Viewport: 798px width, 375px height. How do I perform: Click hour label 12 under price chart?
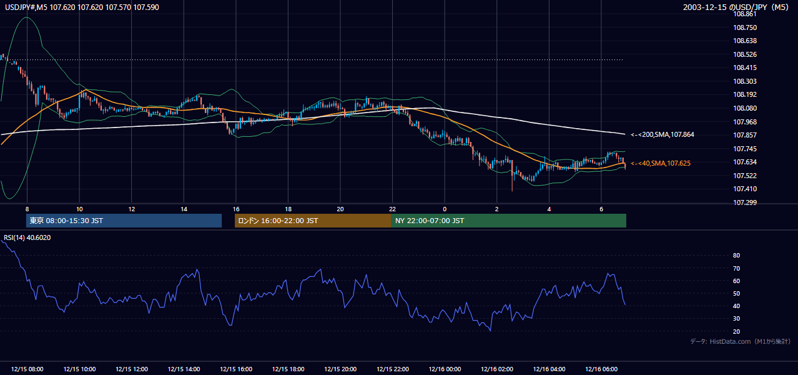click(132, 208)
